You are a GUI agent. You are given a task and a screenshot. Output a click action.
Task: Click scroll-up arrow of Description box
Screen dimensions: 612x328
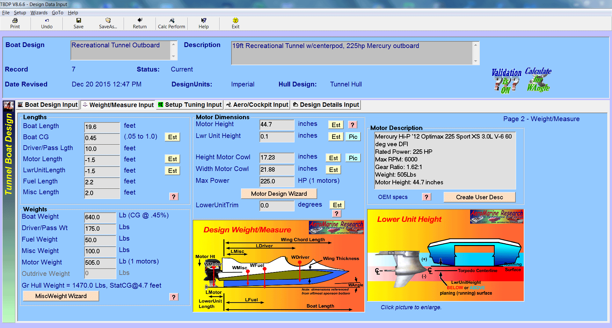tap(476, 45)
